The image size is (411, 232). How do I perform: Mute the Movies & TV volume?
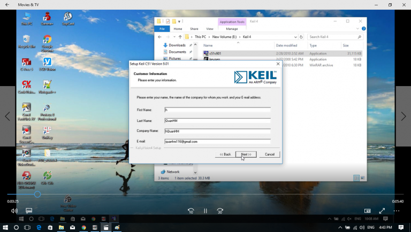pos(14,211)
